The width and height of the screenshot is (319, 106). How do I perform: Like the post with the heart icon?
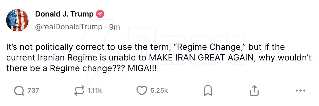(142, 91)
